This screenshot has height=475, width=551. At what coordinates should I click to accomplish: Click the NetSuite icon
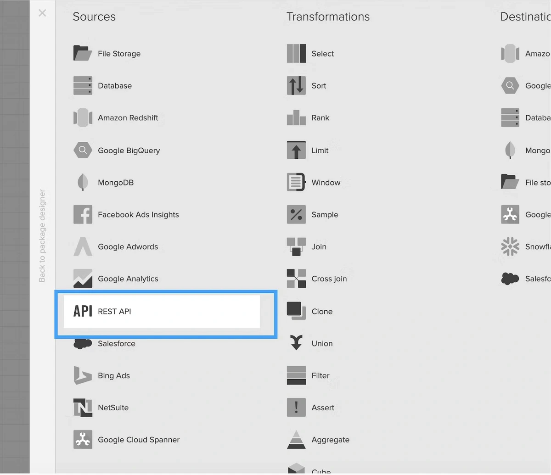83,408
